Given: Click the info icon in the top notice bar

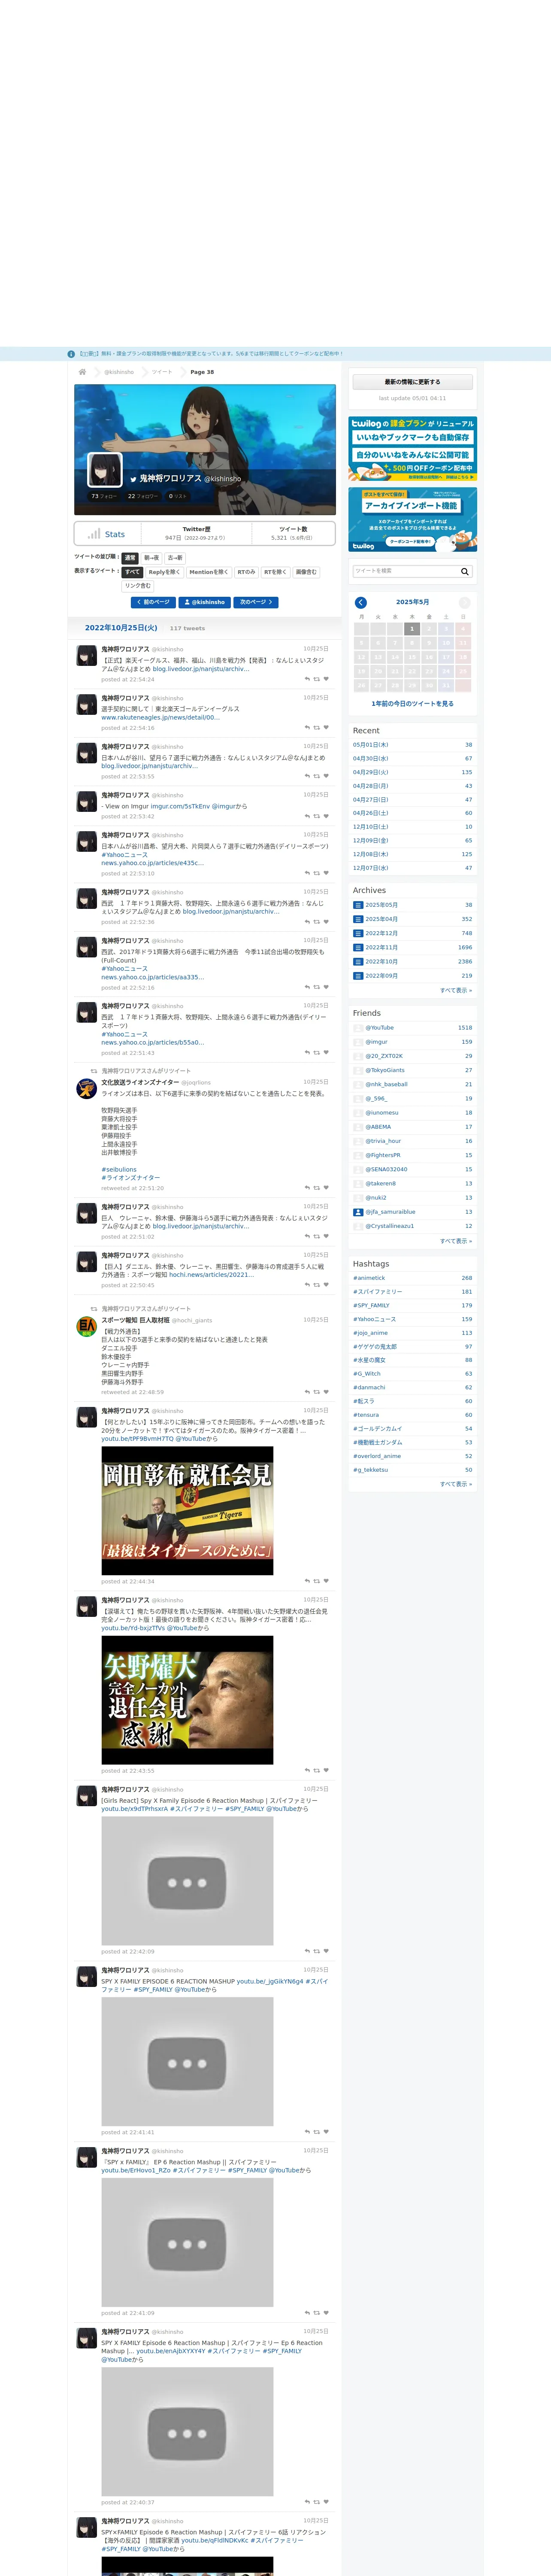Looking at the screenshot, I should pos(71,354).
